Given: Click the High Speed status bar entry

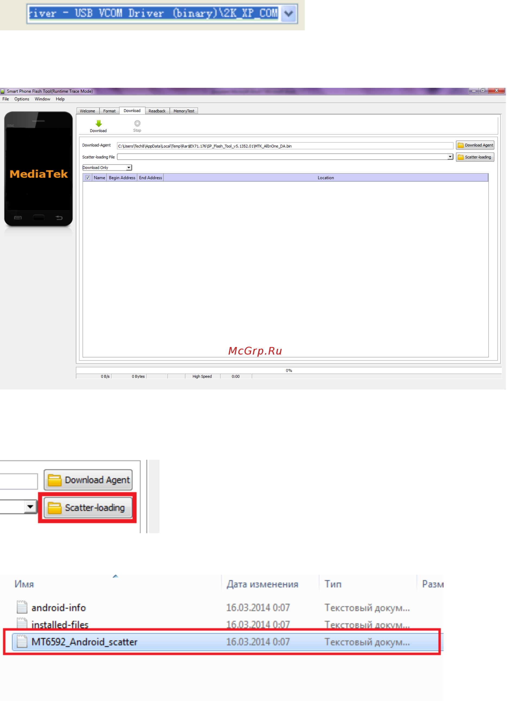Looking at the screenshot, I should (202, 377).
